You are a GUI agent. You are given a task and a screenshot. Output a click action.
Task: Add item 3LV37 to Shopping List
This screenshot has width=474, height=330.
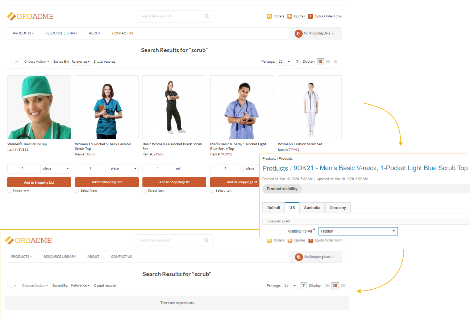(107, 182)
